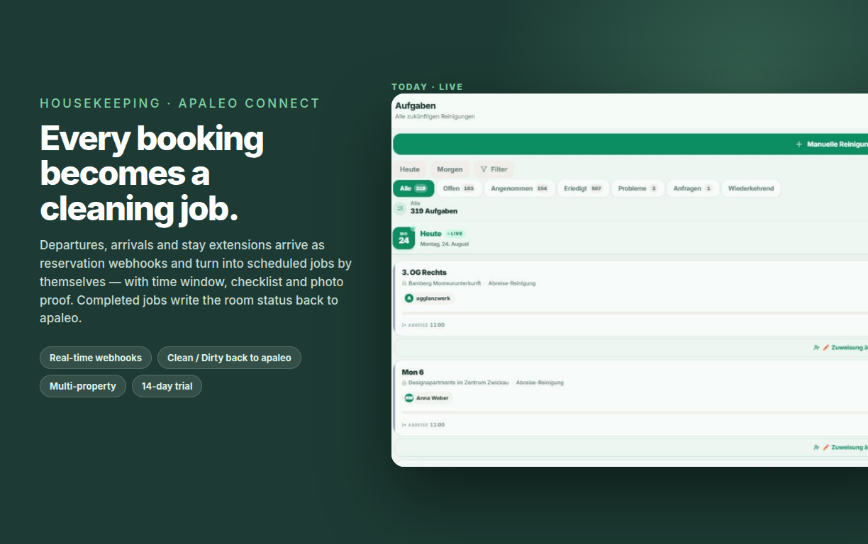Open the Anfragen tab
868x544 pixels.
pyautogui.click(x=693, y=188)
